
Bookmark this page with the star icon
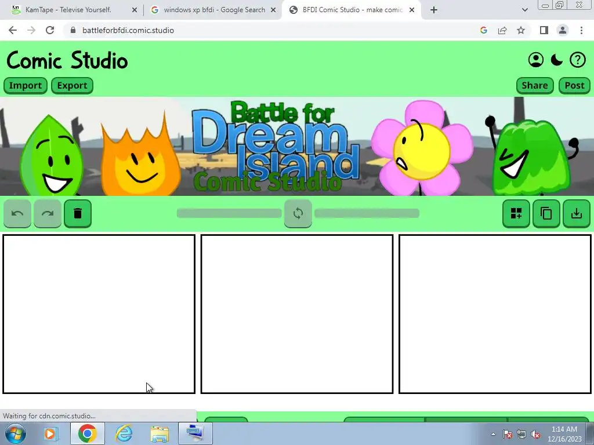(x=521, y=30)
